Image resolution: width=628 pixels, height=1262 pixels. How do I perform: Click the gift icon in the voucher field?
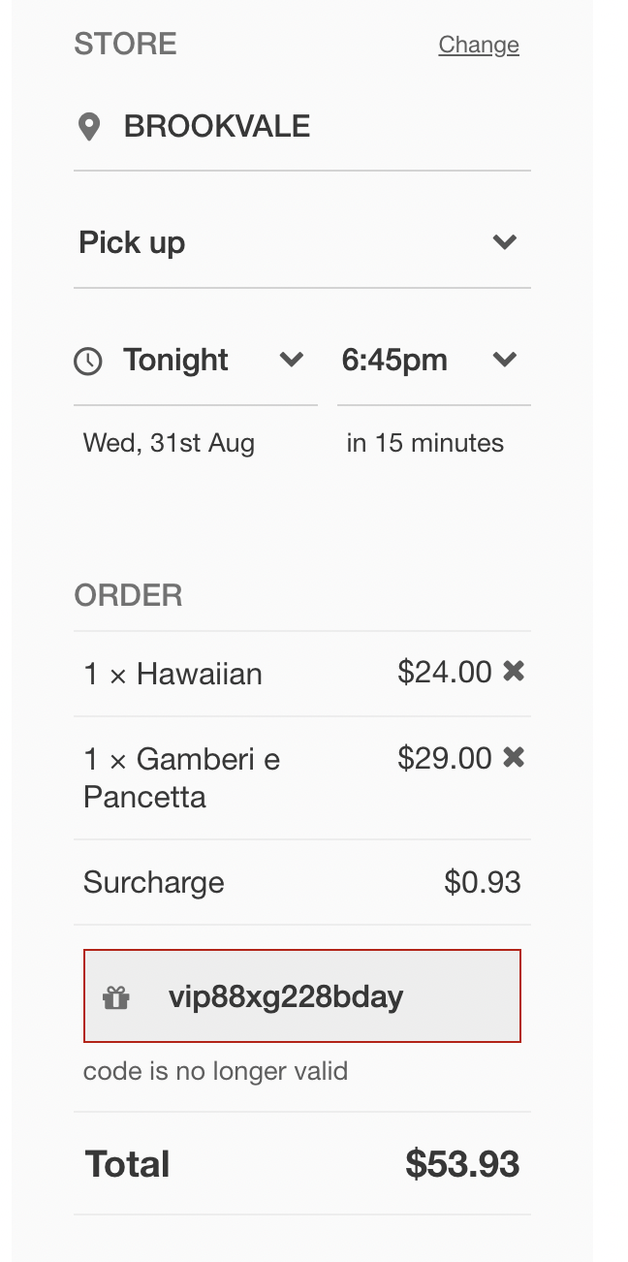[116, 997]
